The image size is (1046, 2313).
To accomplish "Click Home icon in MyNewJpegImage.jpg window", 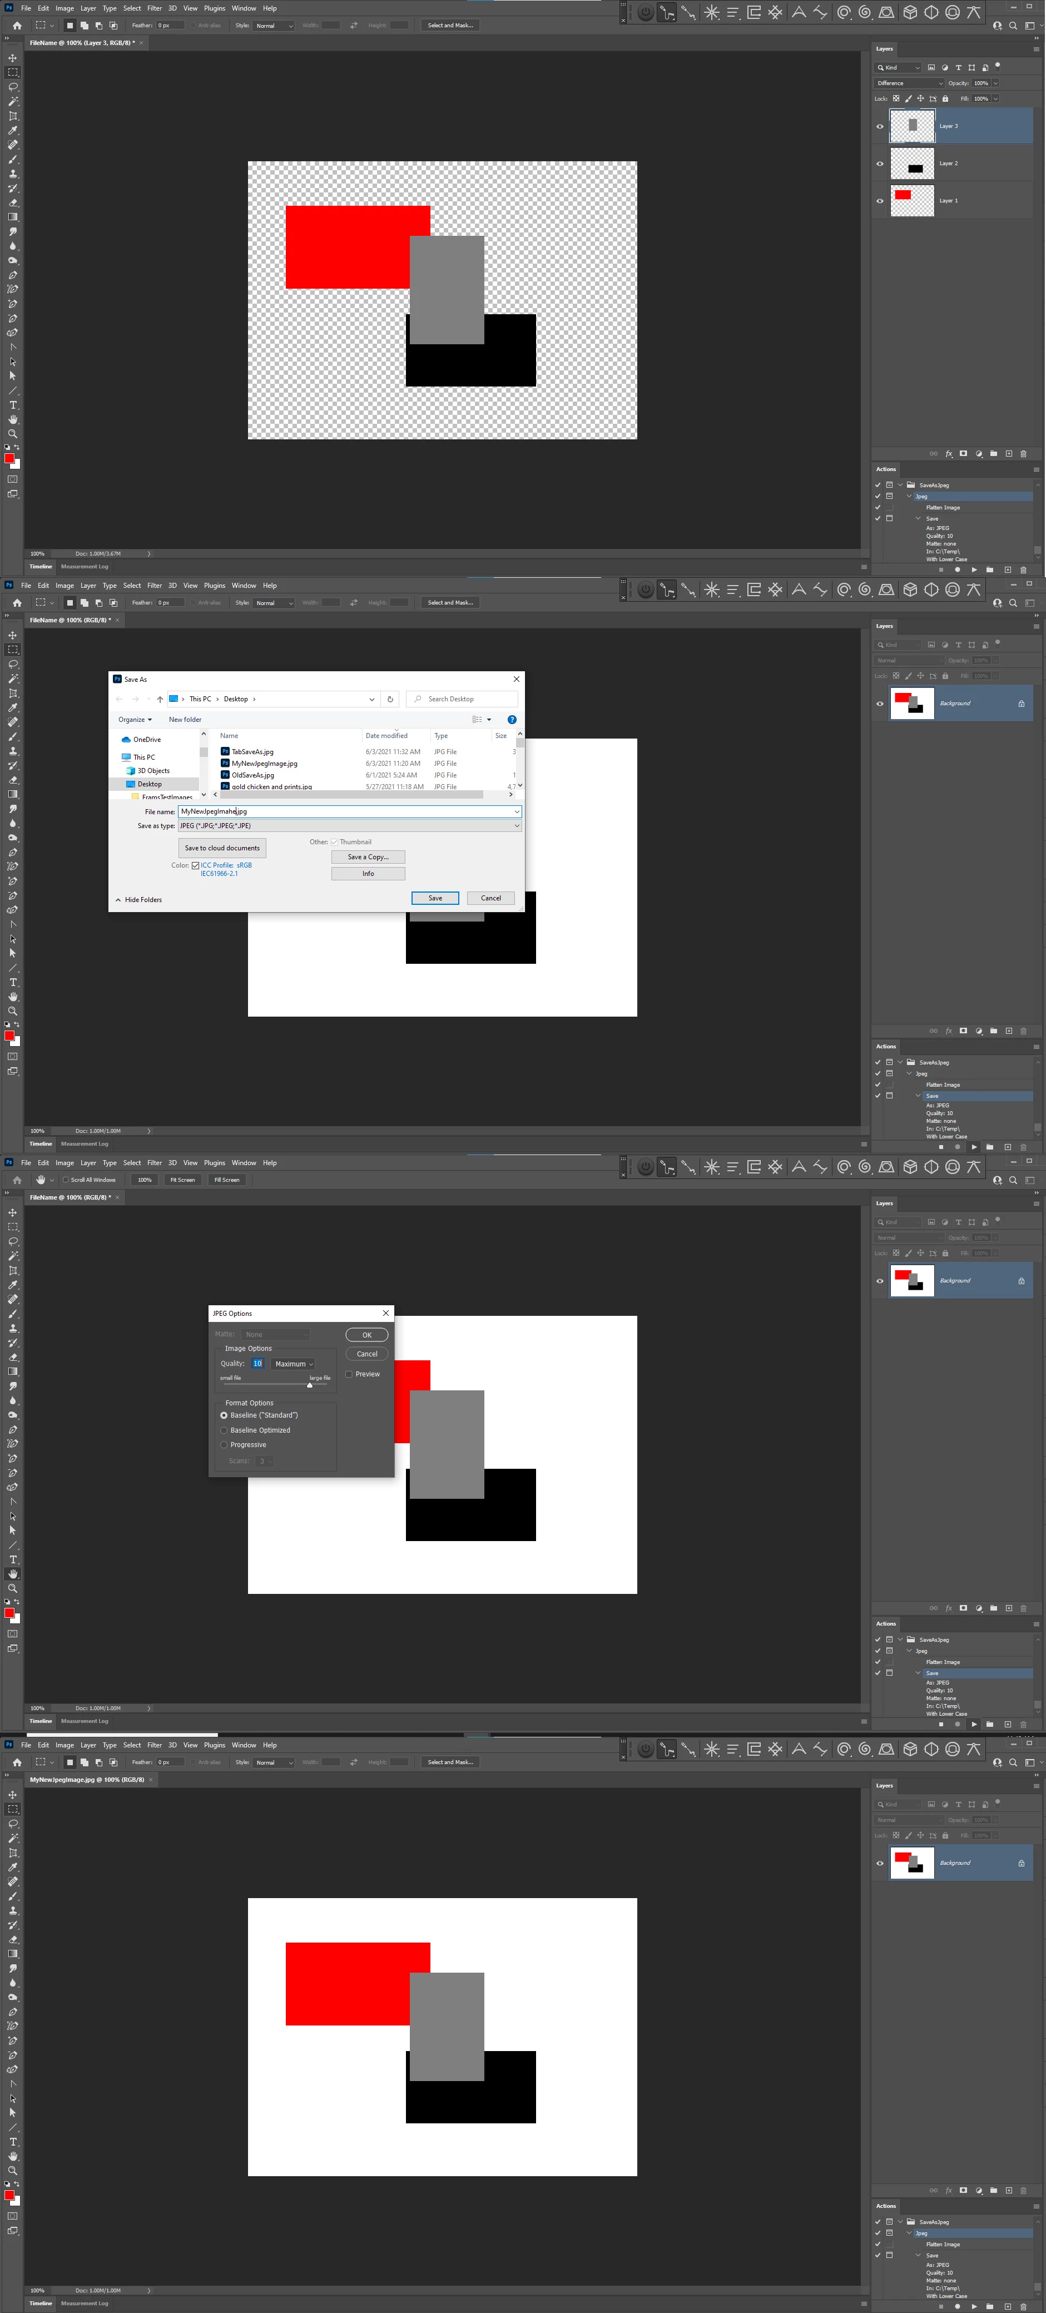I will tap(17, 1762).
